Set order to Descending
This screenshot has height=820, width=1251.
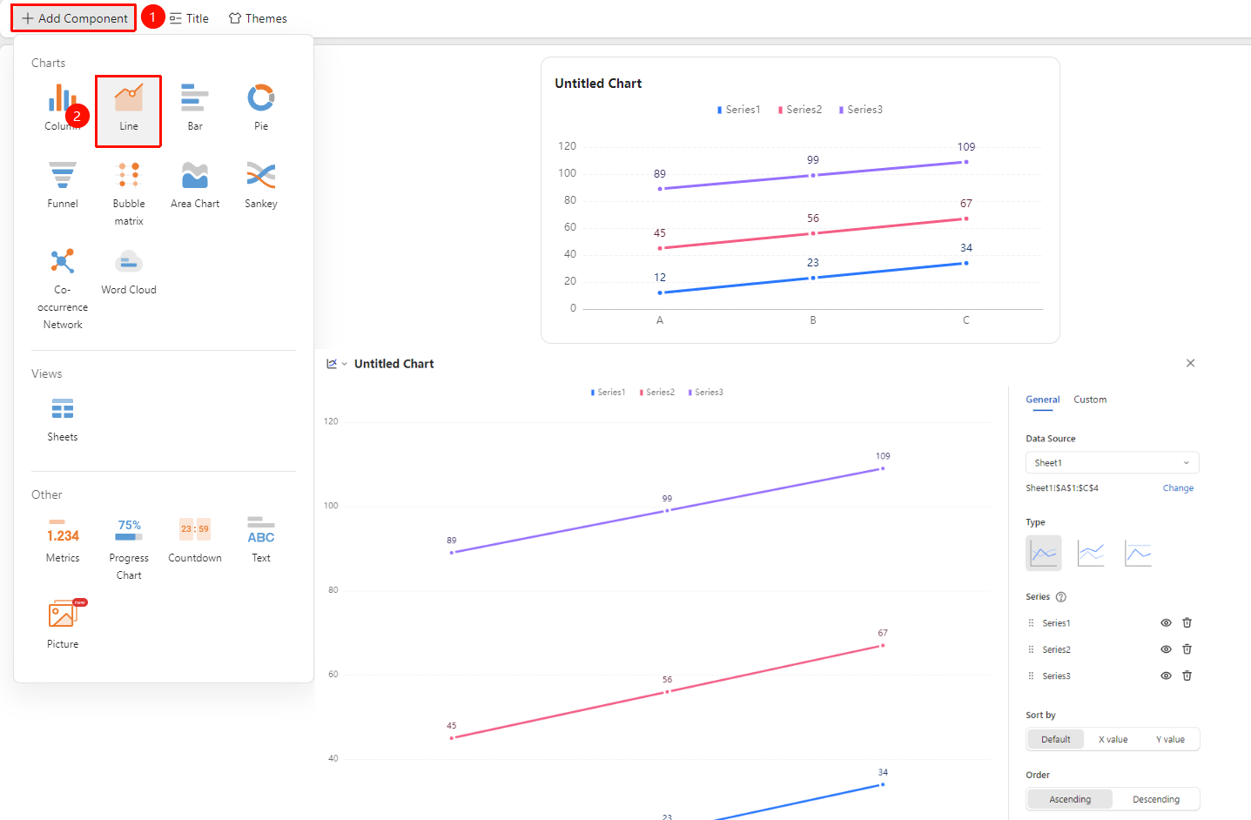[x=1156, y=799]
